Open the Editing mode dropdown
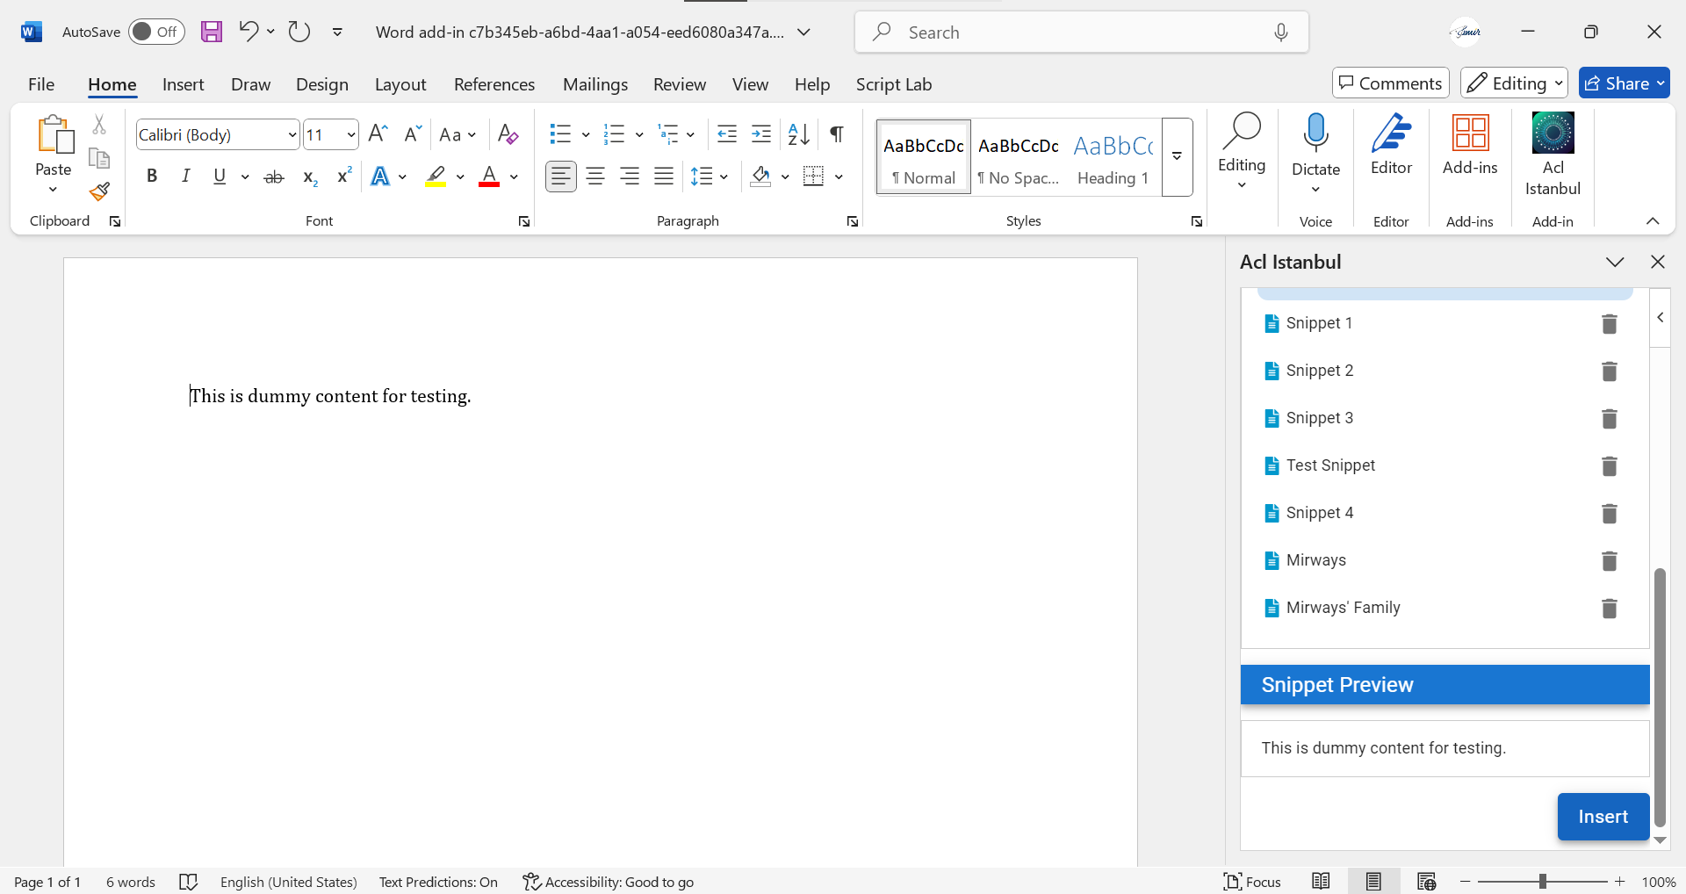This screenshot has height=894, width=1686. [x=1514, y=83]
